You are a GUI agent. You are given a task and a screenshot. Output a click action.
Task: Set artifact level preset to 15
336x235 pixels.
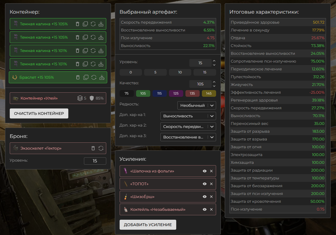click(x=205, y=72)
